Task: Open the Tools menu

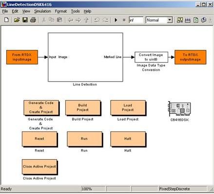Action: click(75, 11)
